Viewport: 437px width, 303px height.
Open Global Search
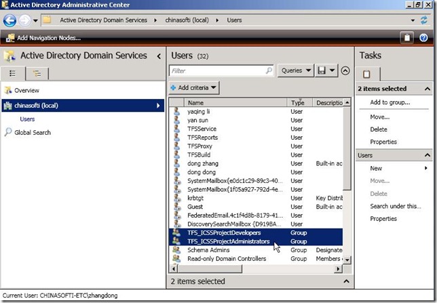pyautogui.click(x=33, y=133)
